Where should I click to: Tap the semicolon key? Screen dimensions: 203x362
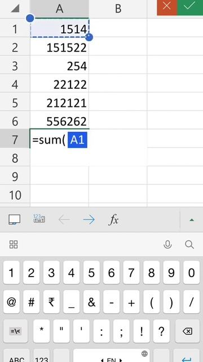pyautogui.click(x=121, y=331)
